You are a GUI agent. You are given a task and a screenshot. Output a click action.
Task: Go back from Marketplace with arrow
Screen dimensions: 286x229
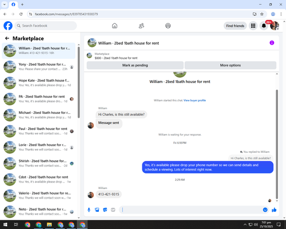(7, 38)
